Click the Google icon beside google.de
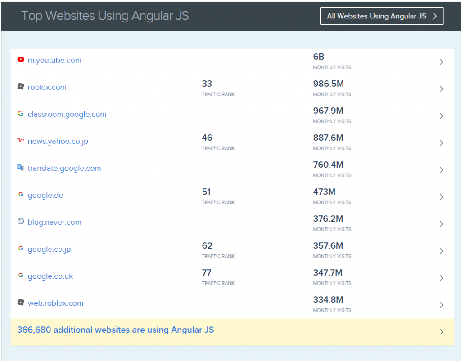 (x=20, y=195)
